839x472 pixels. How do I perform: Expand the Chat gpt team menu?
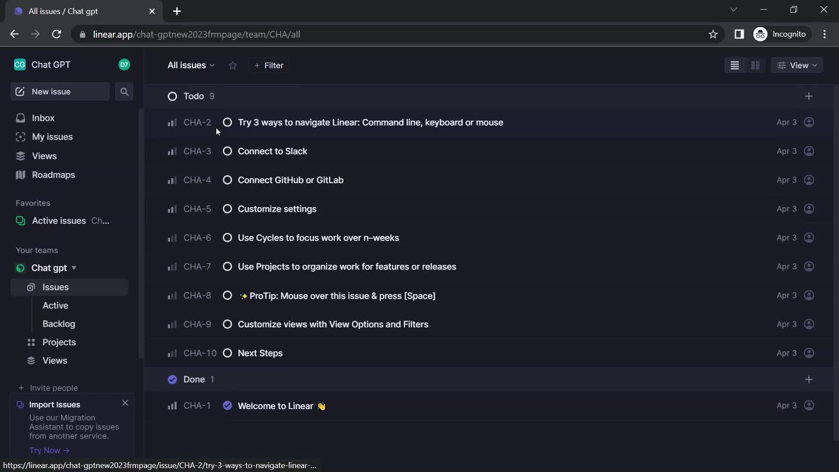coord(73,267)
